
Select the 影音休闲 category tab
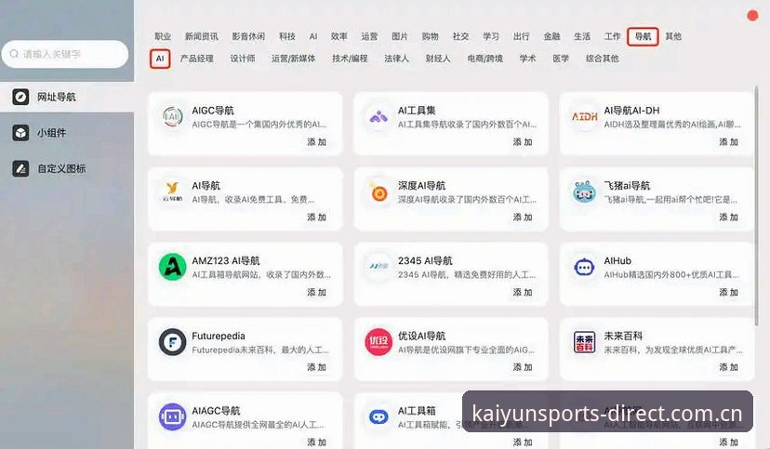point(248,36)
